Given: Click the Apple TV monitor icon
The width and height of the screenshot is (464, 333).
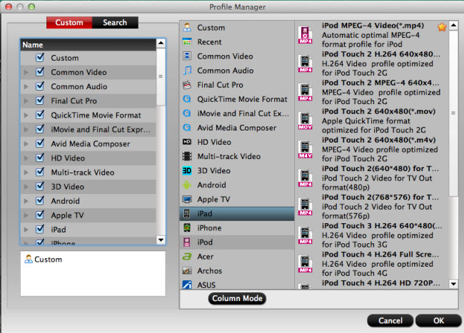Looking at the screenshot, I should pos(187,199).
